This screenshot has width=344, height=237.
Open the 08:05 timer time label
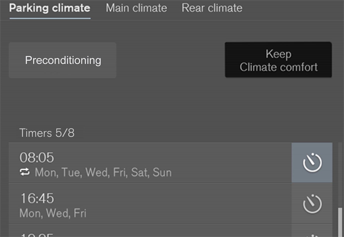pyautogui.click(x=37, y=157)
